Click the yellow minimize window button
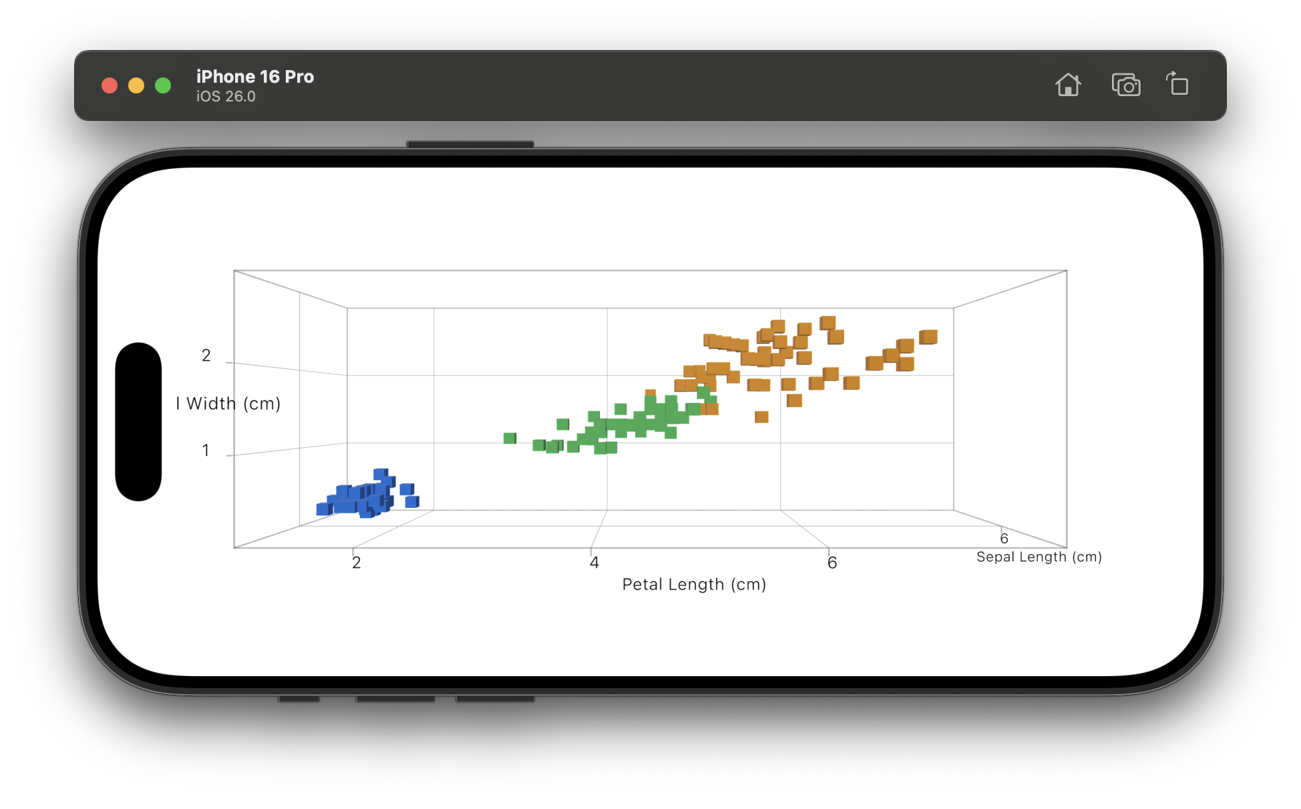1301x809 pixels. click(x=136, y=85)
